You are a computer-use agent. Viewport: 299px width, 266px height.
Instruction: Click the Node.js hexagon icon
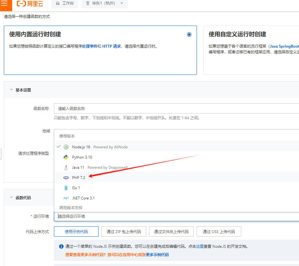pyautogui.click(x=66, y=147)
